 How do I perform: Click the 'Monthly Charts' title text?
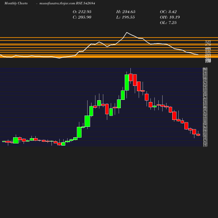16,3
